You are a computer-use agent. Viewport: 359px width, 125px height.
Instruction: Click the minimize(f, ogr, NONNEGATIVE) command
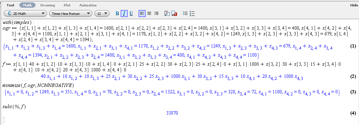[x=38, y=85]
